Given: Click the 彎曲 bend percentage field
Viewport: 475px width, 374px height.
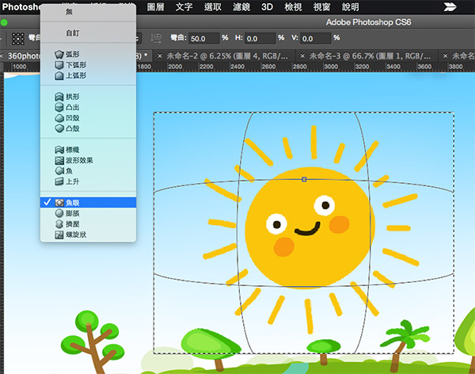Looking at the screenshot, I should (x=204, y=38).
